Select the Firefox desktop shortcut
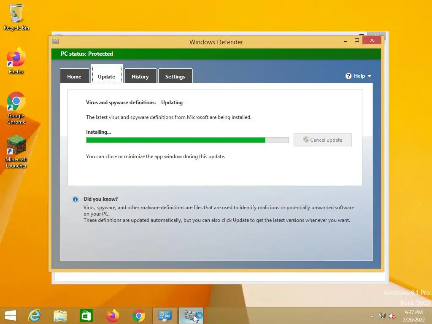Viewport: 432px width, 324px height. coord(16,61)
